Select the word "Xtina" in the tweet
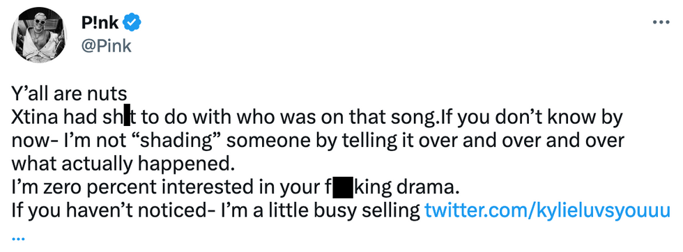The height and width of the screenshot is (252, 683). pyautogui.click(x=34, y=118)
